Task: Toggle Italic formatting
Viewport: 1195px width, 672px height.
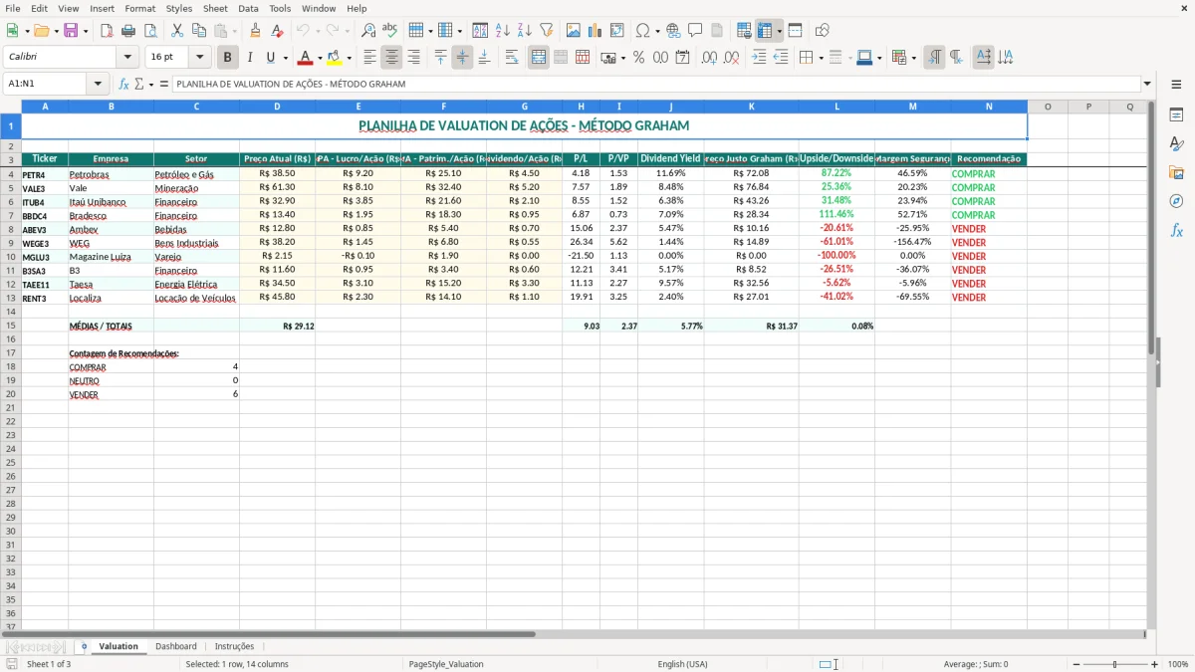Action: [249, 58]
